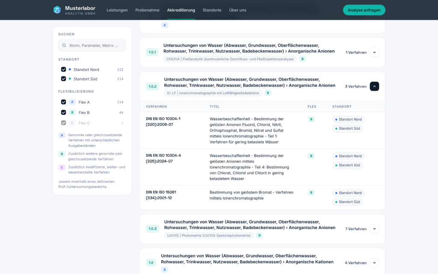This screenshot has height=274, width=438.
Task: Open the Über uns nav item
Action: 237,10
